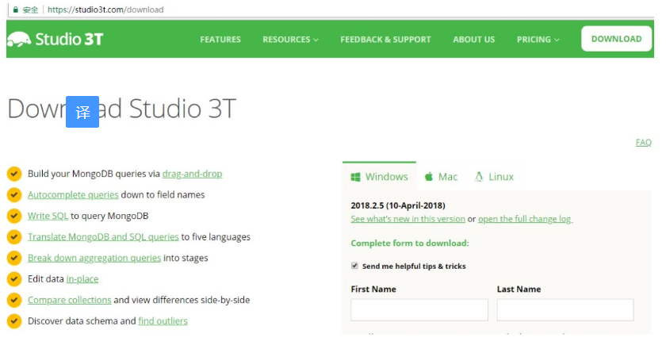Switch to the Mac download tab
This screenshot has width=666, height=349.
[x=441, y=176]
